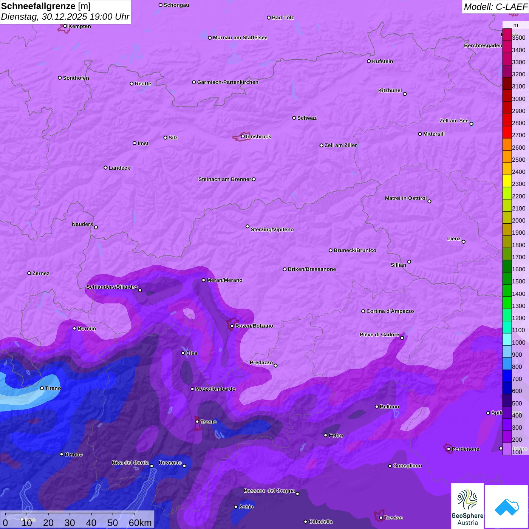Click the 2300 m yellow legend color
The width and height of the screenshot is (529, 529).
click(507, 181)
